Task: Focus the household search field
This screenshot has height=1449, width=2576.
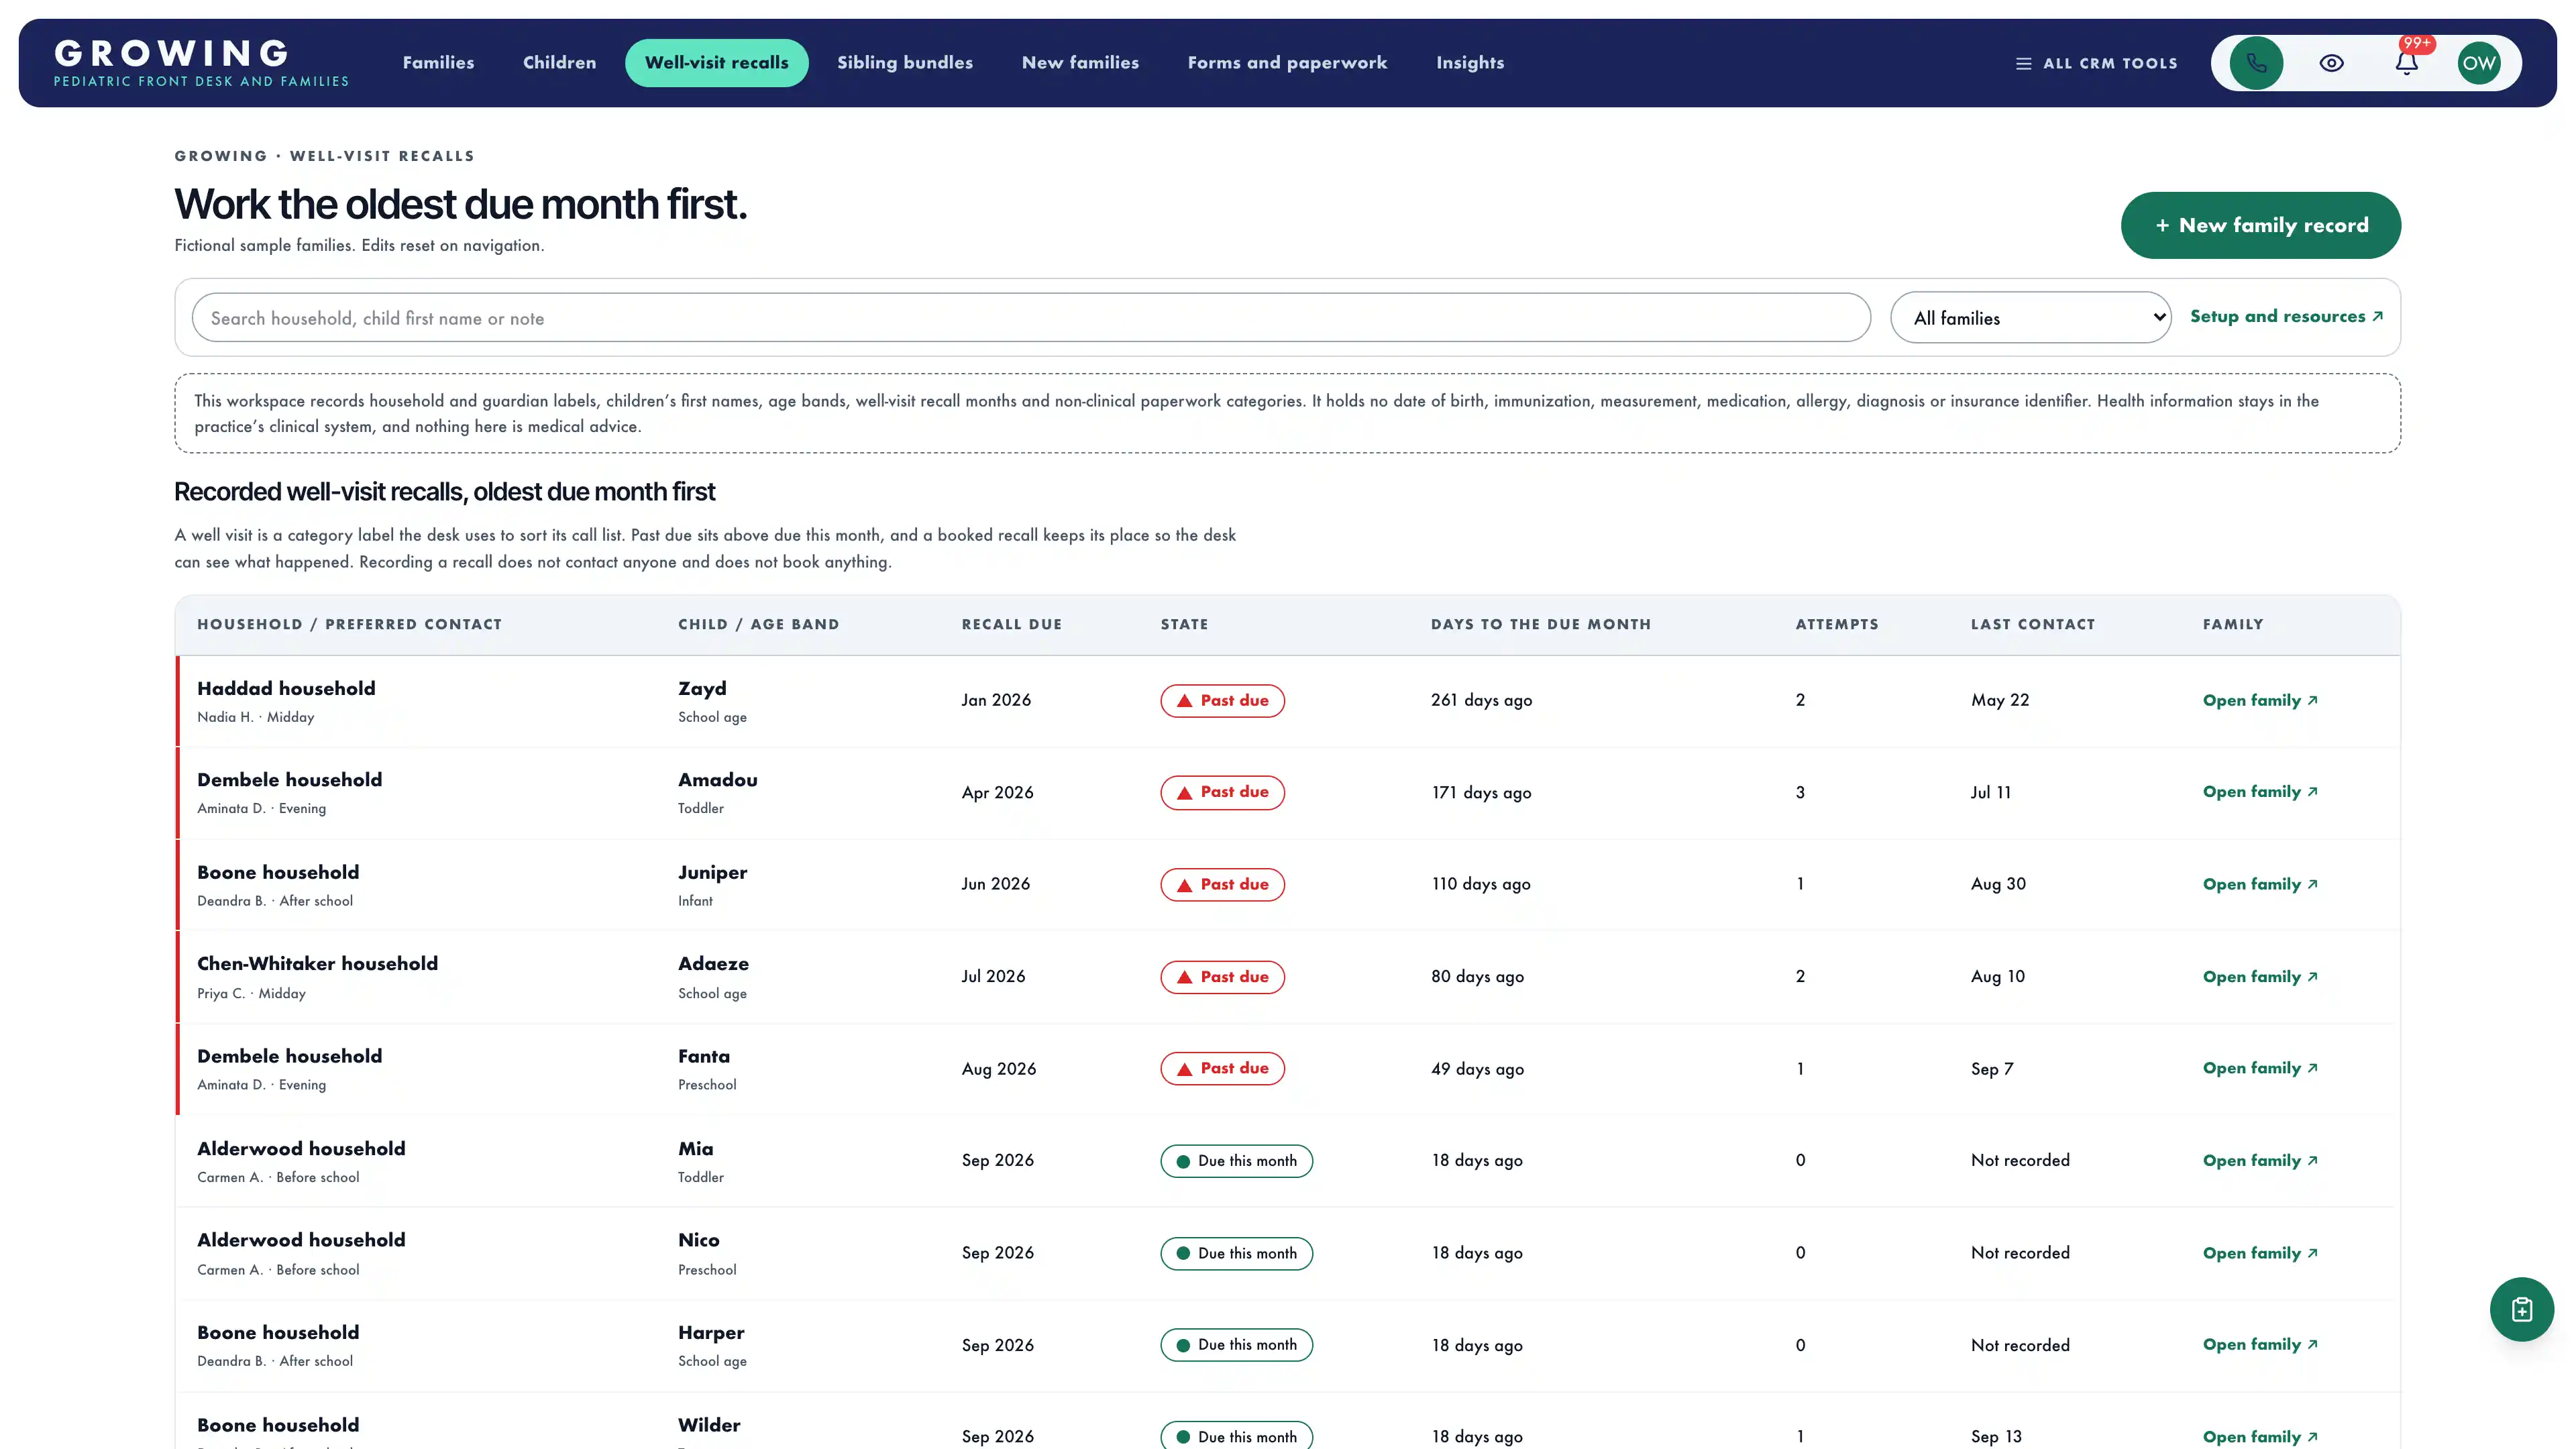Action: click(x=1031, y=318)
